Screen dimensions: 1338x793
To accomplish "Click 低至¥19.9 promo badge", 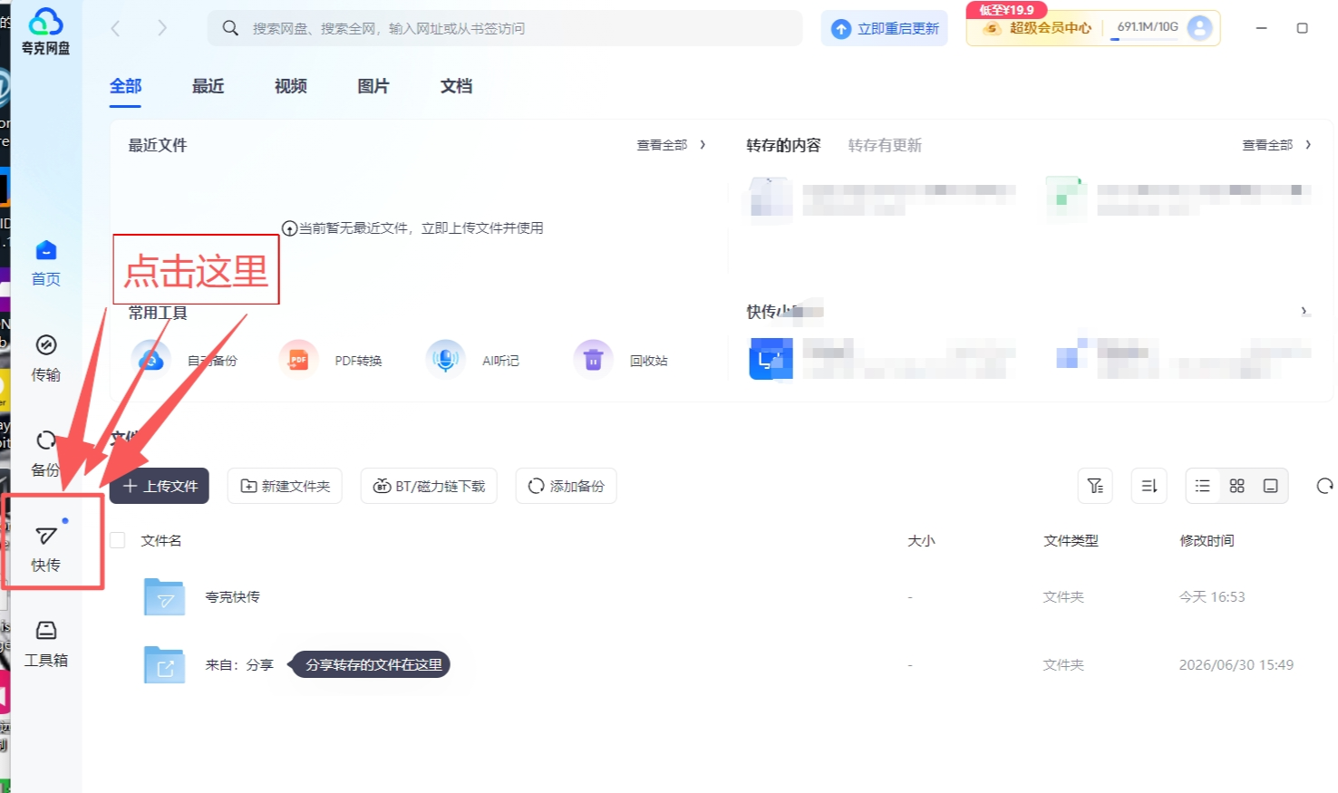I will pyautogui.click(x=1006, y=10).
